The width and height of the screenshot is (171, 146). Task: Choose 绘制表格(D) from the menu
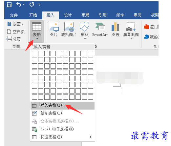tap(62, 113)
